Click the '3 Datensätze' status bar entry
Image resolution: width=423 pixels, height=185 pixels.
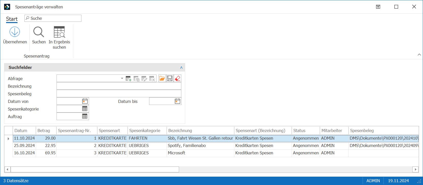(16, 181)
